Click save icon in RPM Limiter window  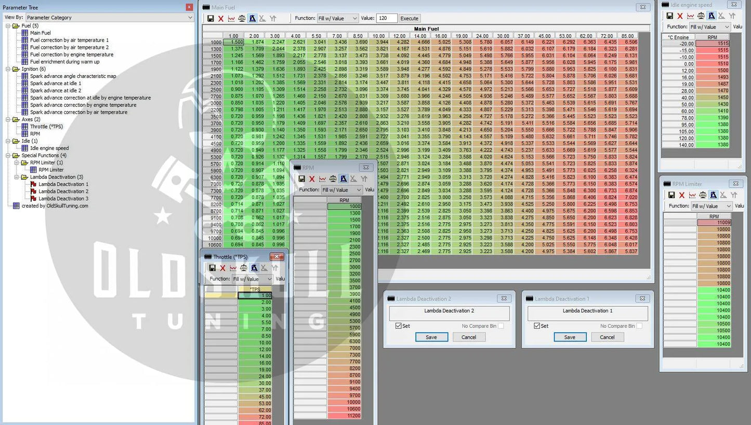[x=671, y=195]
